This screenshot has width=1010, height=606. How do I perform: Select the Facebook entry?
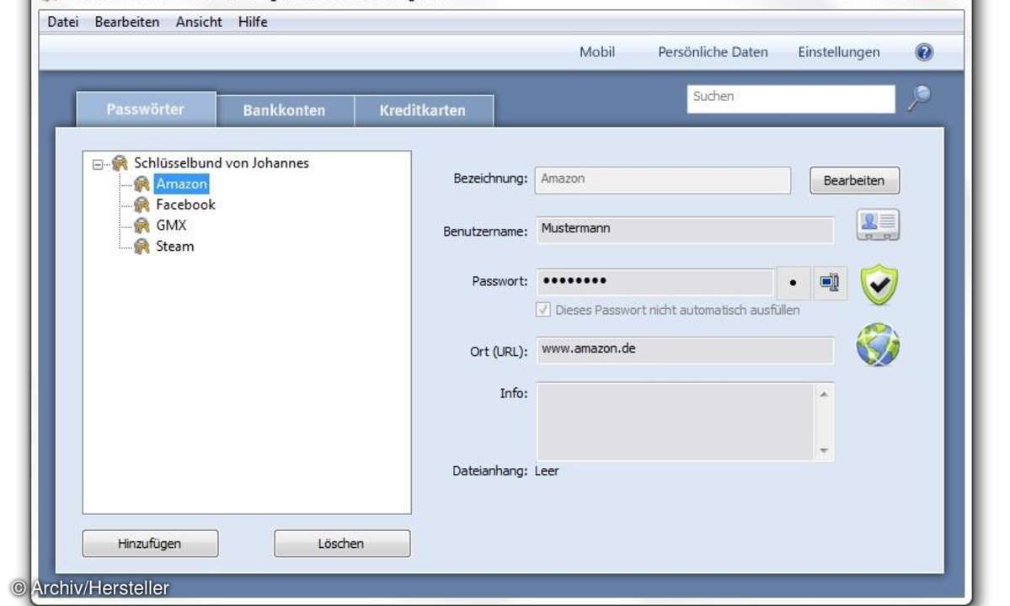click(x=185, y=205)
